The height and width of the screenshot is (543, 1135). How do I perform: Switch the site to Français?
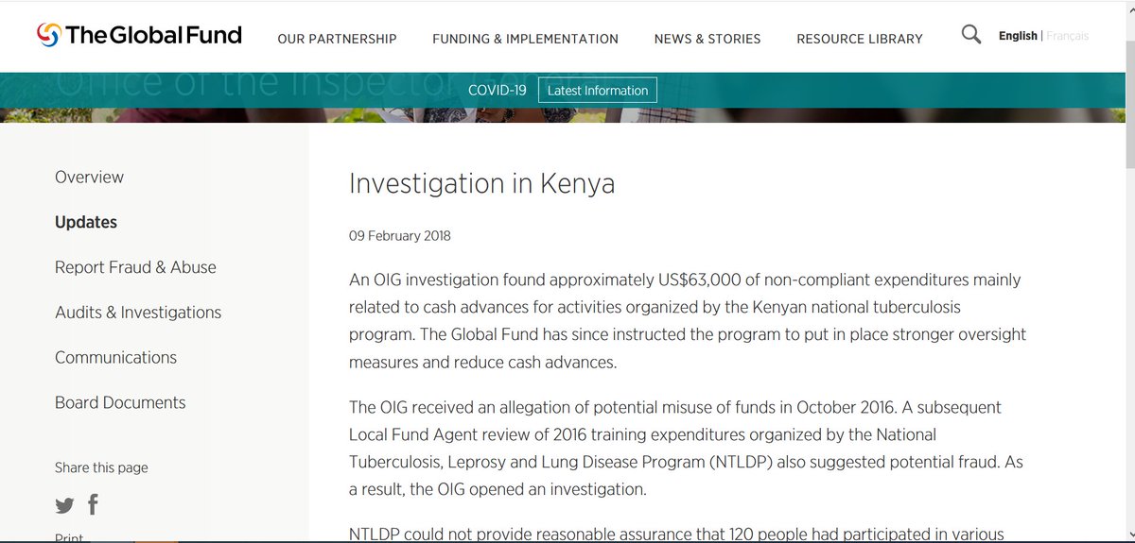[1068, 36]
